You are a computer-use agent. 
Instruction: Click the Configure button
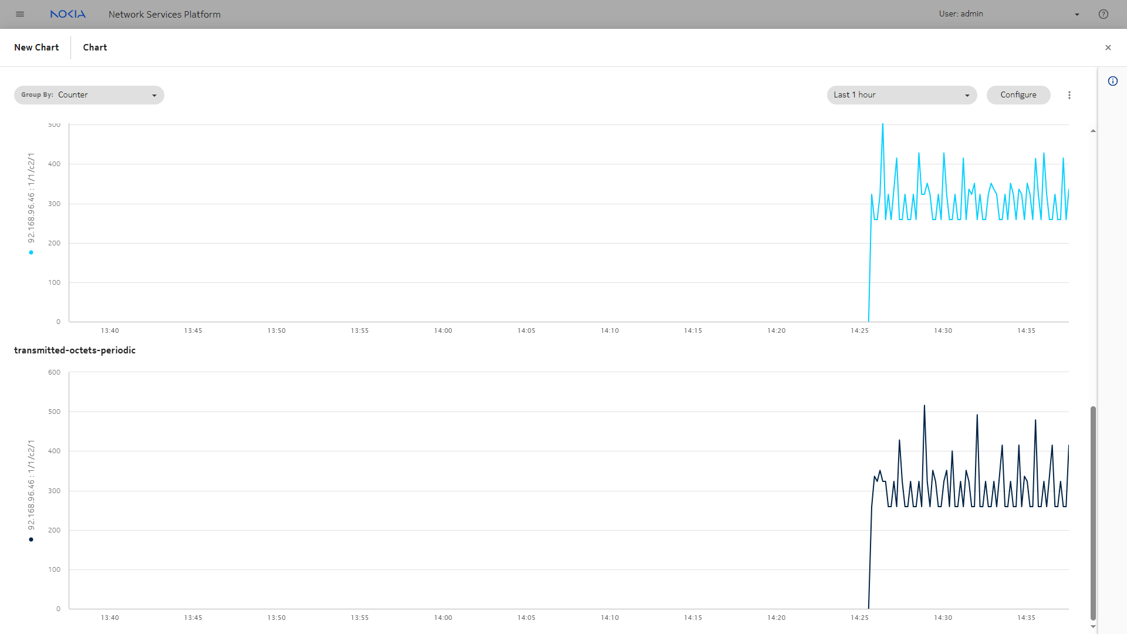1018,95
